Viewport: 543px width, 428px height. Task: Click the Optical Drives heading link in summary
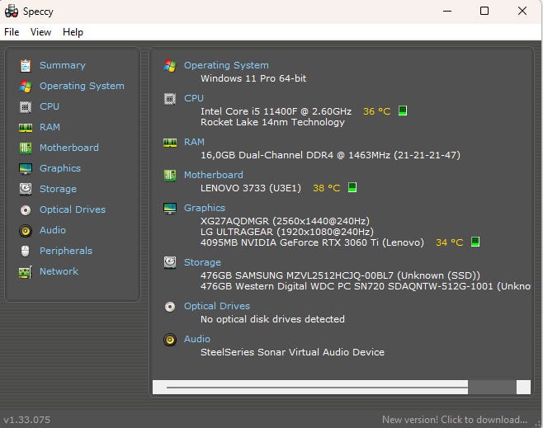217,306
